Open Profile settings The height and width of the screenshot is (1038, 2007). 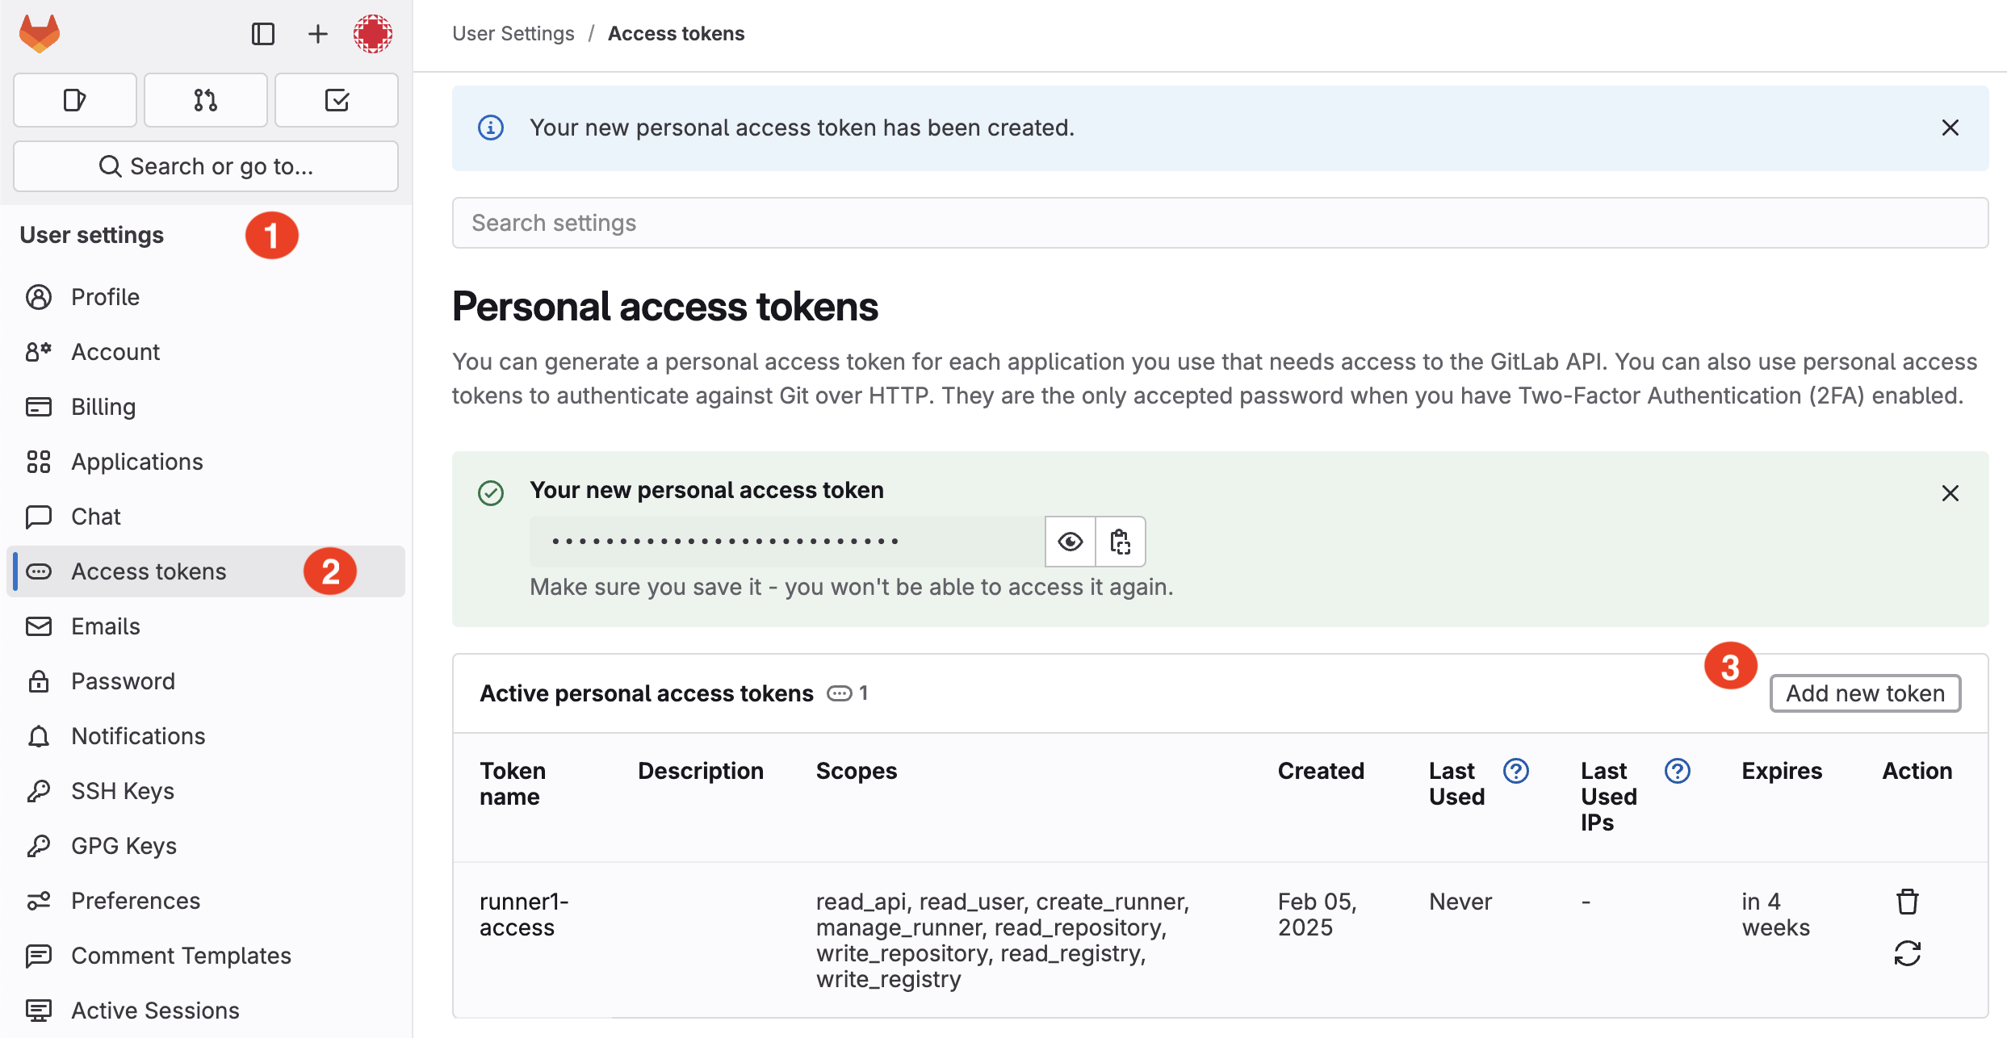pos(206,297)
